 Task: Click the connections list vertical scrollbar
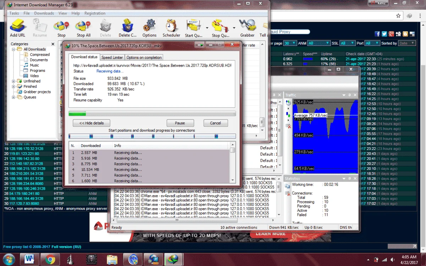pyautogui.click(x=233, y=162)
